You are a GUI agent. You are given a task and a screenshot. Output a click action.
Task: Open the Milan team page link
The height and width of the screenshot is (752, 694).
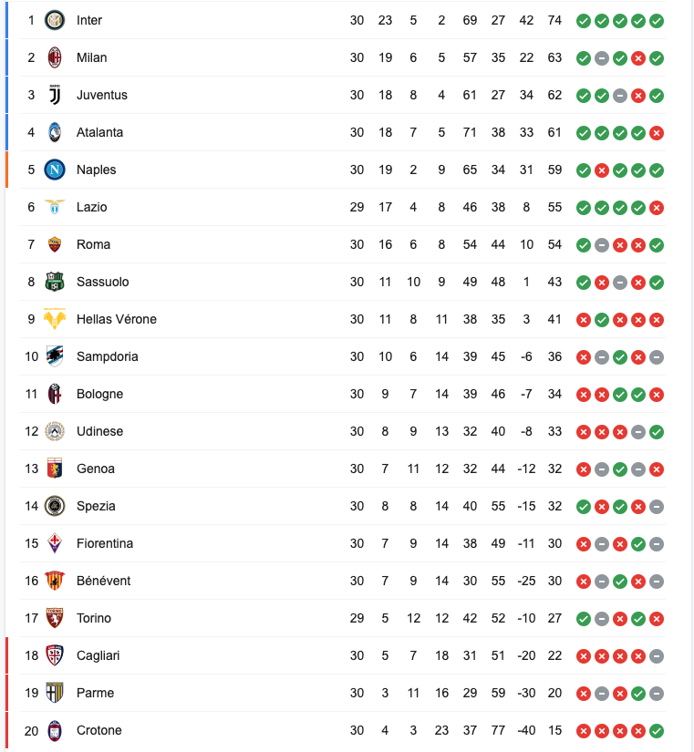click(91, 57)
